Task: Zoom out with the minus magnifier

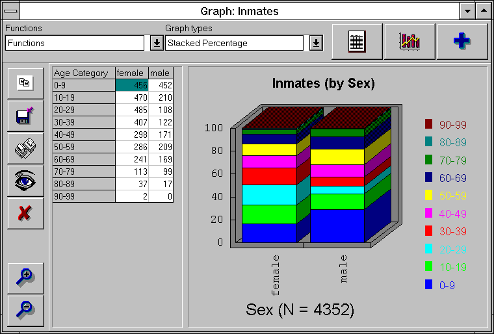Action: click(25, 311)
